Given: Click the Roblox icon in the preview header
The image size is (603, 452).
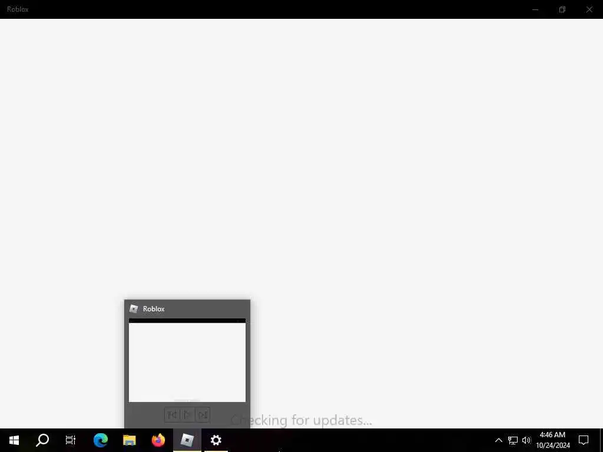Looking at the screenshot, I should (134, 308).
